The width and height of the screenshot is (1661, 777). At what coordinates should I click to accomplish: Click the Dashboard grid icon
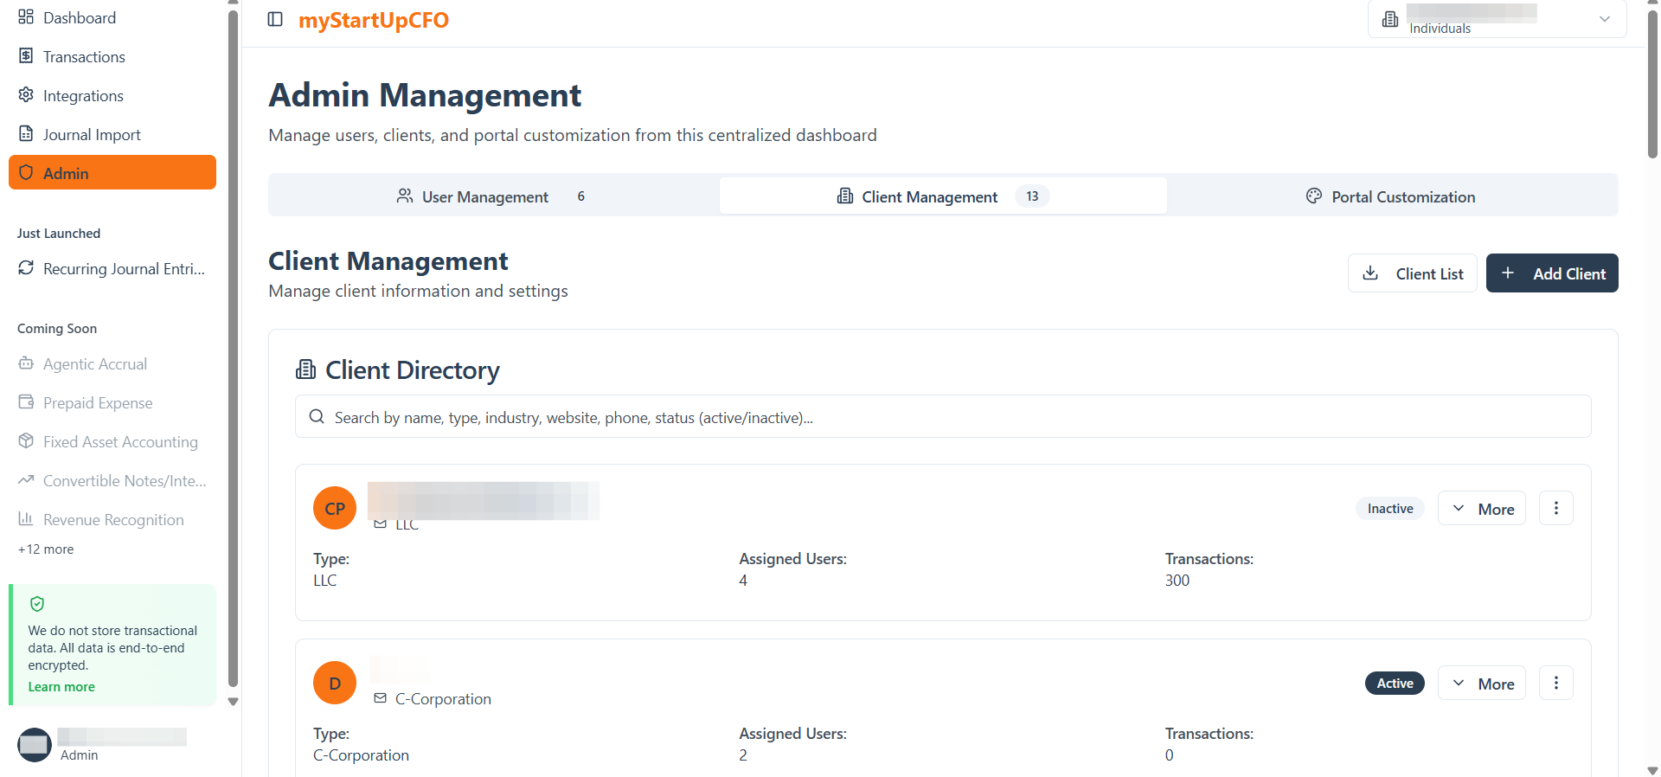coord(26,16)
